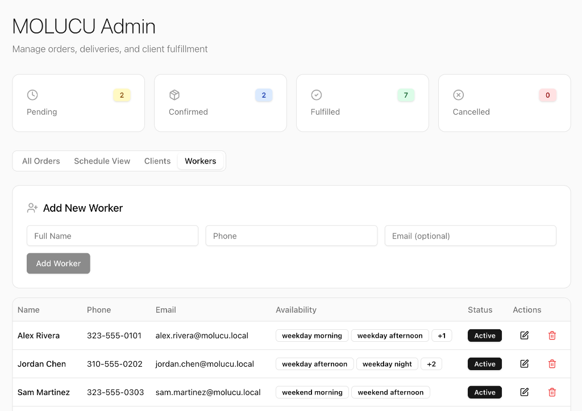This screenshot has width=582, height=411.
Task: Select the name Sam Martinez
Action: (x=43, y=392)
